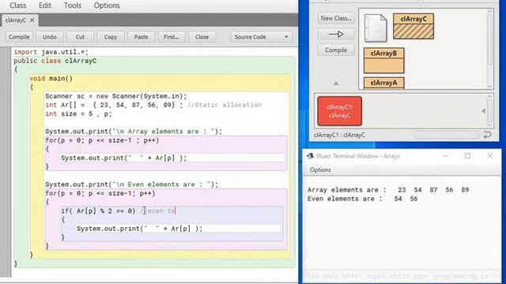Click the left arrow on object bench
Viewport: 506px width, 284px height.
483,110
